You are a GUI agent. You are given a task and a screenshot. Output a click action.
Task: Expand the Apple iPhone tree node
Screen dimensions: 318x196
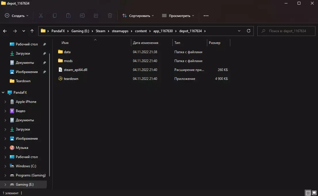coord(5,102)
